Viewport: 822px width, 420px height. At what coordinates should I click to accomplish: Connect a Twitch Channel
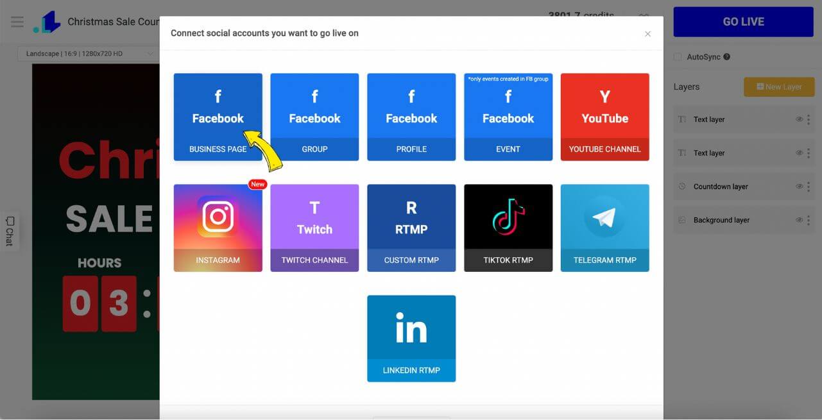pyautogui.click(x=314, y=228)
